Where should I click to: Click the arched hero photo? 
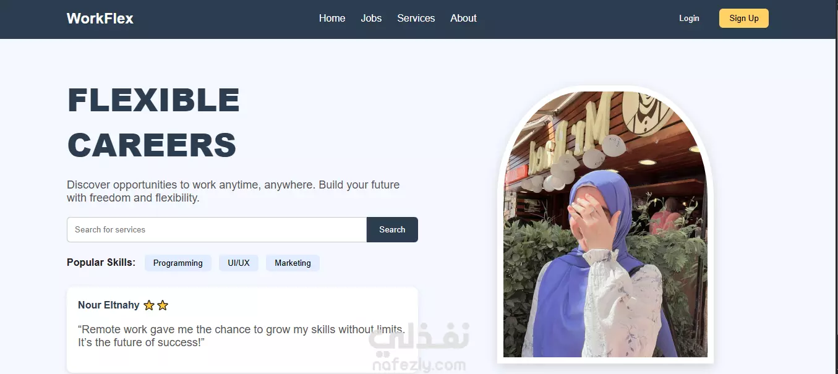pyautogui.click(x=605, y=224)
